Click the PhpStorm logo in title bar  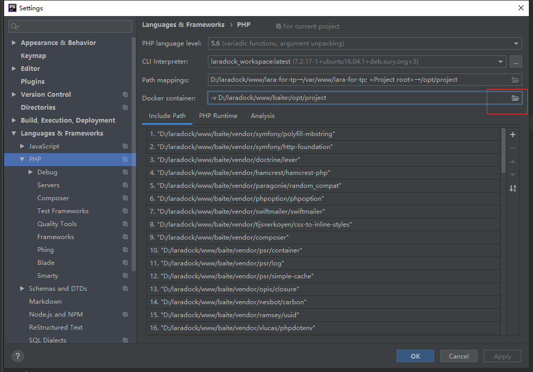pos(12,8)
